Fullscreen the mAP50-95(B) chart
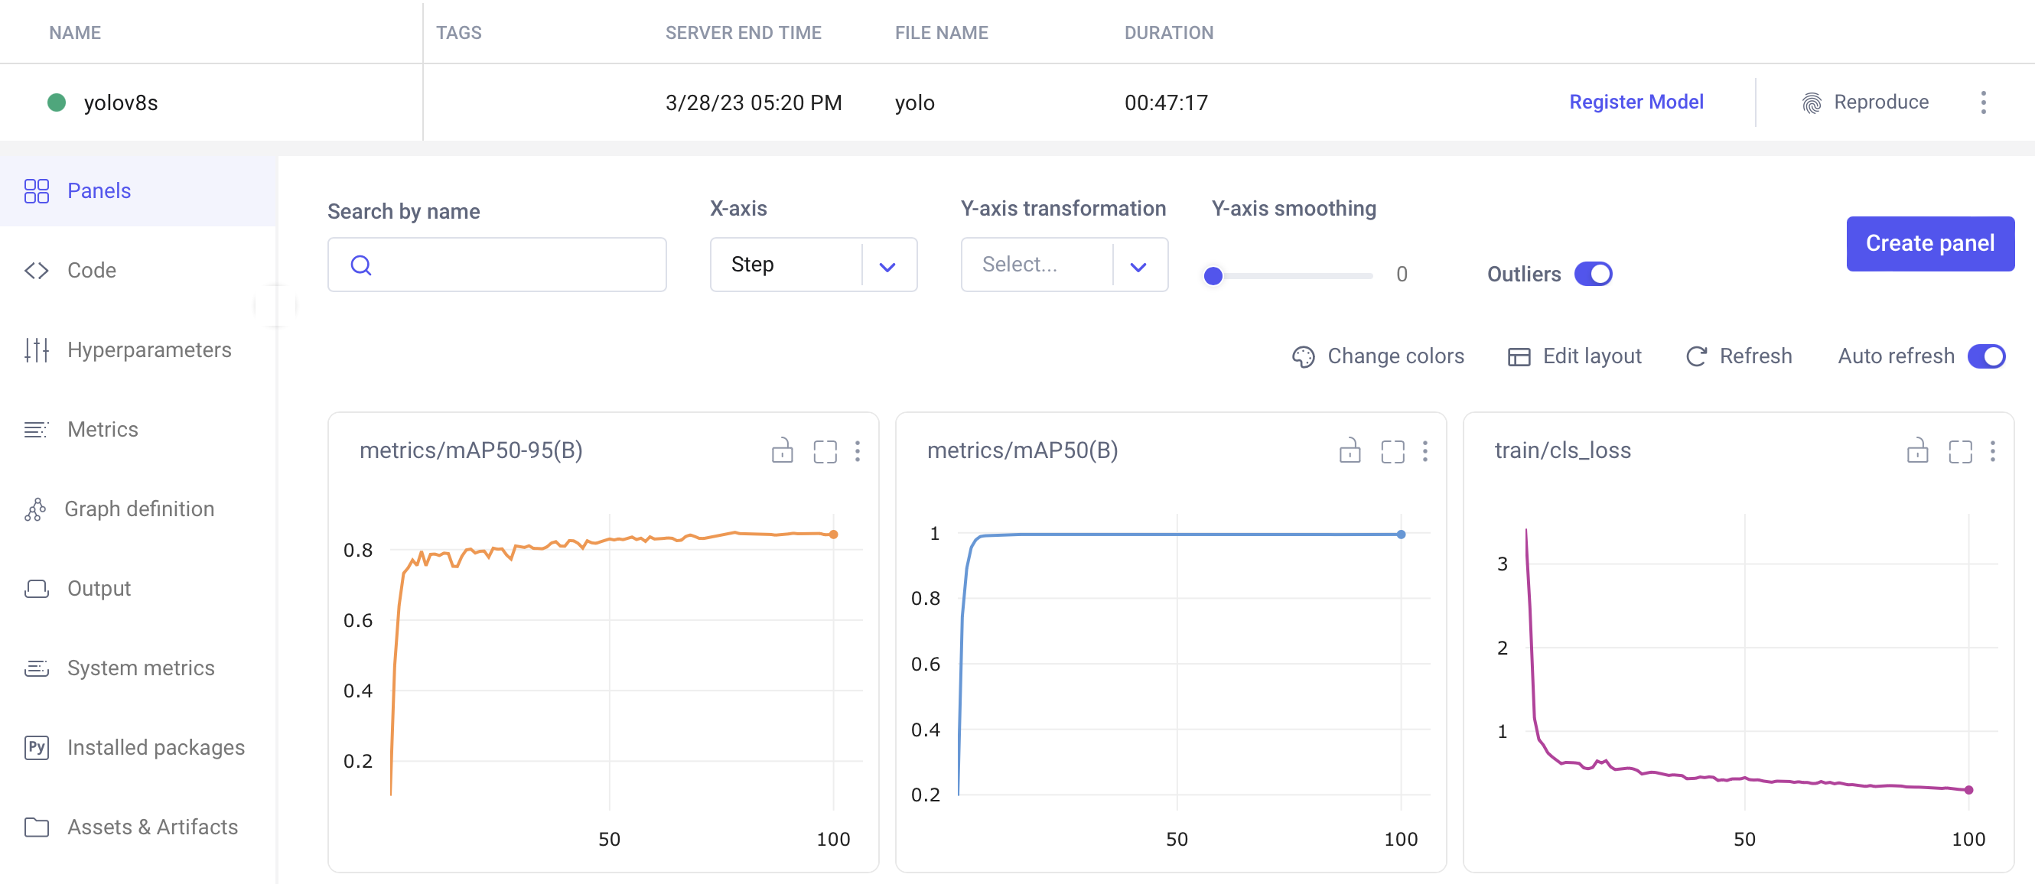The width and height of the screenshot is (2035, 884). tap(825, 451)
